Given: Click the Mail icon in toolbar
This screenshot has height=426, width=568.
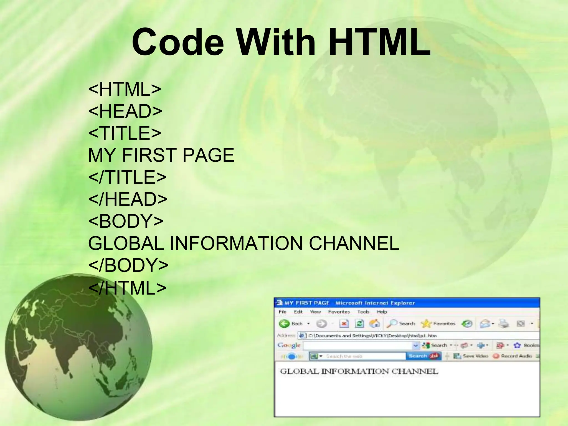Looking at the screenshot, I should click(x=485, y=324).
